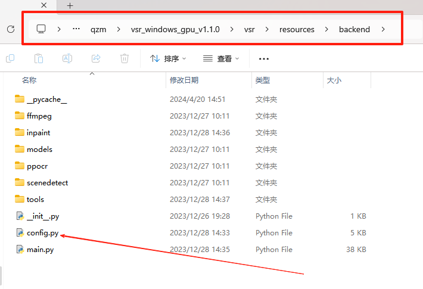The height and width of the screenshot is (289, 423).
Task: Select the __init__.py file name
Action: tap(43, 216)
